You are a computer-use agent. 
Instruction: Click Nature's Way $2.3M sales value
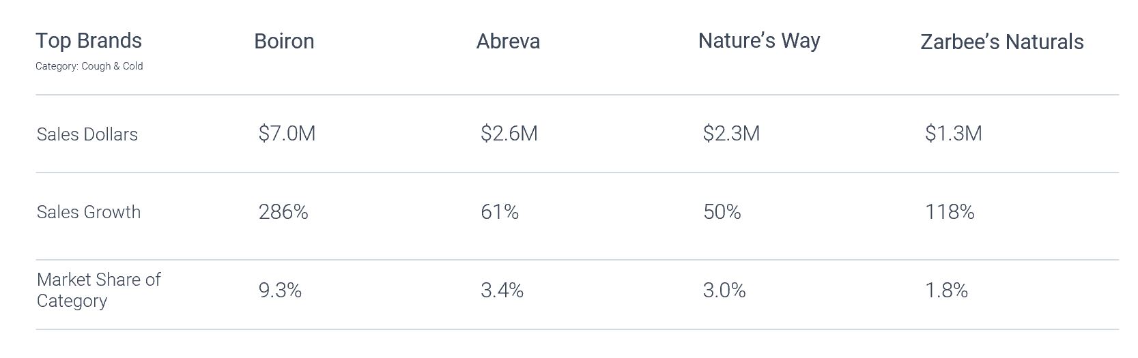point(731,133)
